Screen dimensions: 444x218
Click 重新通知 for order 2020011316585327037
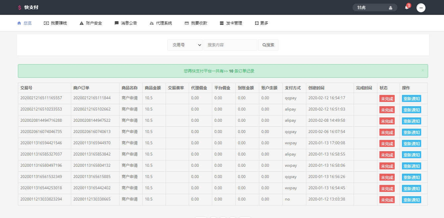[x=412, y=155]
